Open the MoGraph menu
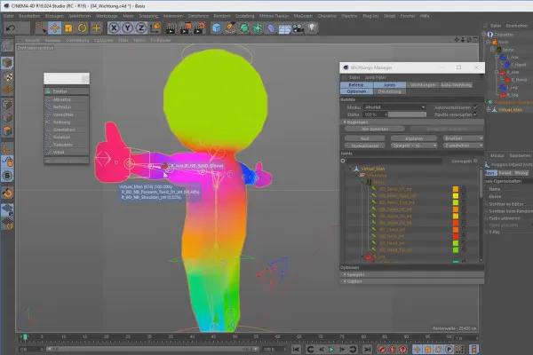Screen dimensions: 533x355 coord(303,16)
